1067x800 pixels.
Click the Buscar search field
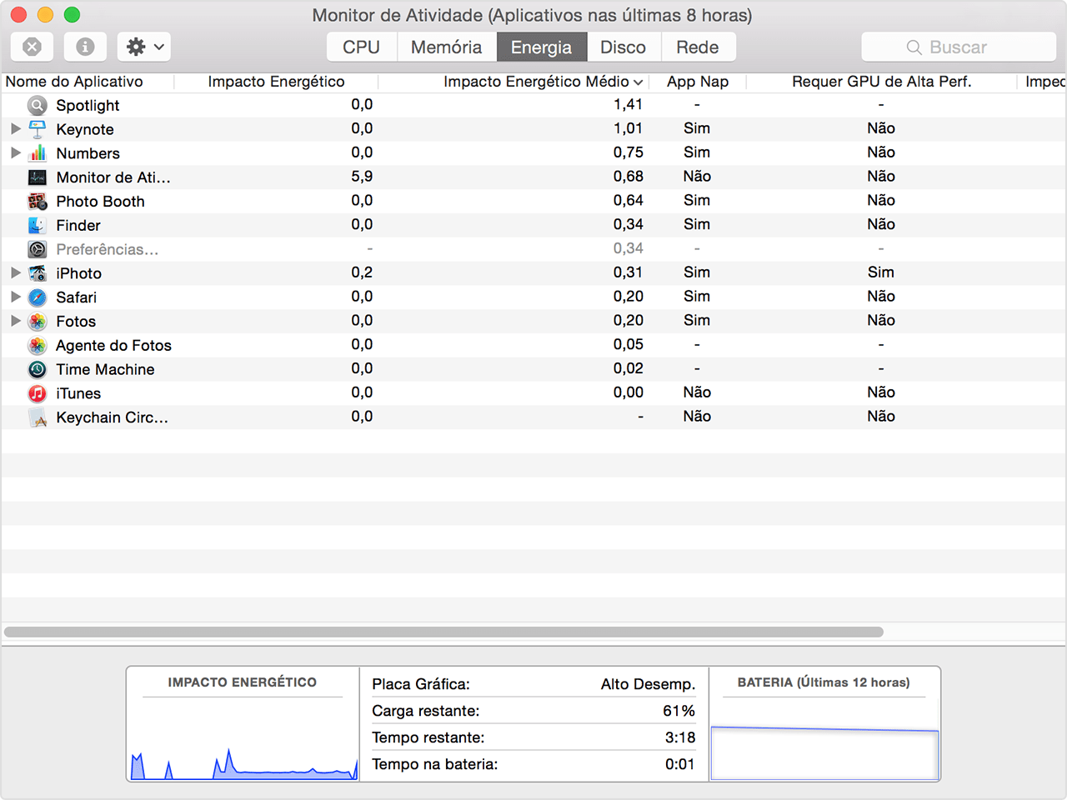(x=959, y=47)
